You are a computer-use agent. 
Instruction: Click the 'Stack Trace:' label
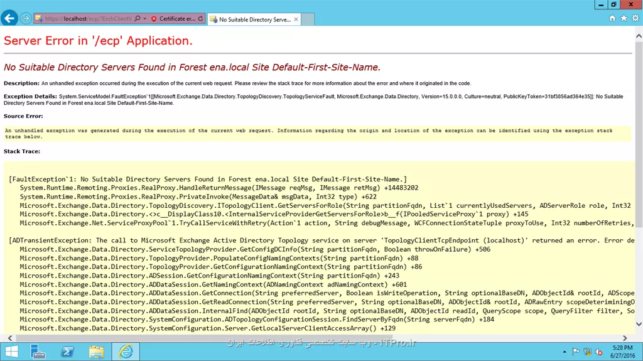click(22, 151)
